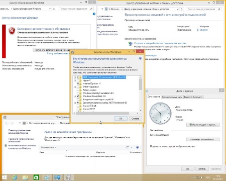Refresh the Network Center address bar
Screen dimensions: 226x181
[x=182, y=9]
